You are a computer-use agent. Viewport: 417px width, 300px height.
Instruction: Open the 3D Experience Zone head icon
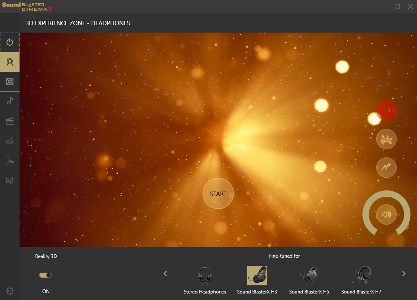(10, 62)
